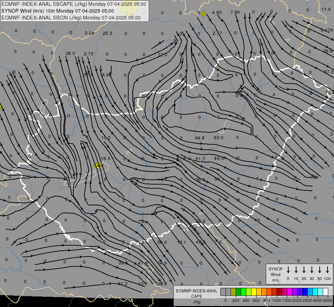Pick the white swatch ending at 6000
Image resolution: width=334 pixels, height=307 pixels.
coord(325,292)
